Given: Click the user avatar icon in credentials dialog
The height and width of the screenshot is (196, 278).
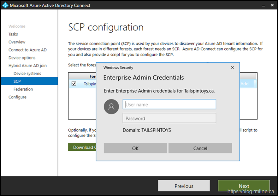Looking at the screenshot, I should tap(111, 106).
